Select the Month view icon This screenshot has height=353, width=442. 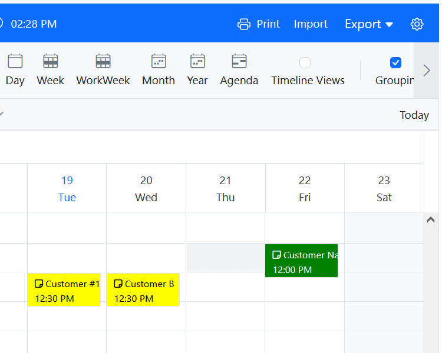(x=159, y=61)
